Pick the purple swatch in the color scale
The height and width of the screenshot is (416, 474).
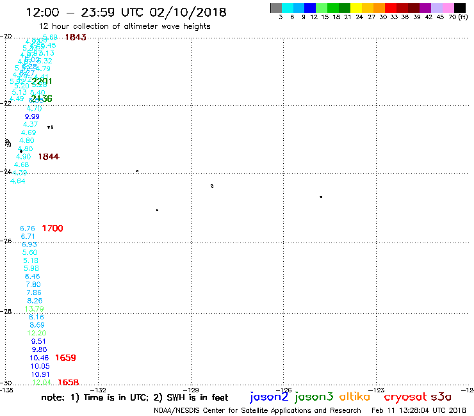click(x=425, y=8)
